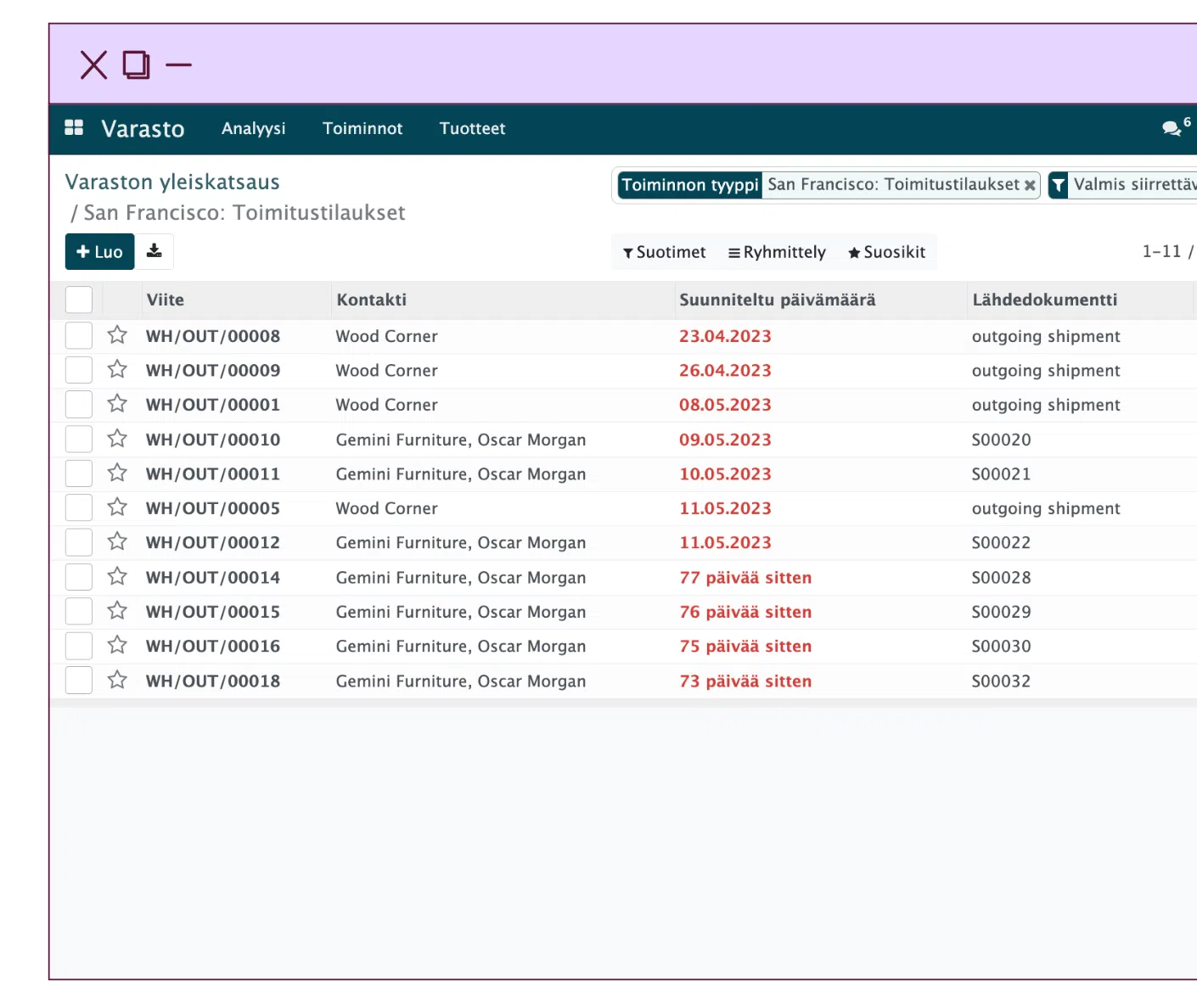1197x1003 pixels.
Task: Open the conversations chat icon
Action: [x=1172, y=128]
